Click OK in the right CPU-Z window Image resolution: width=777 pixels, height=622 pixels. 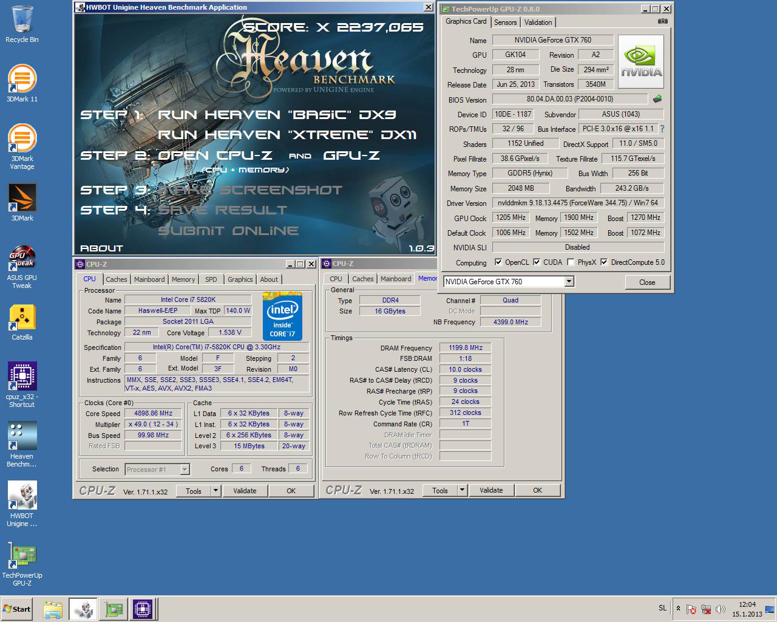538,490
